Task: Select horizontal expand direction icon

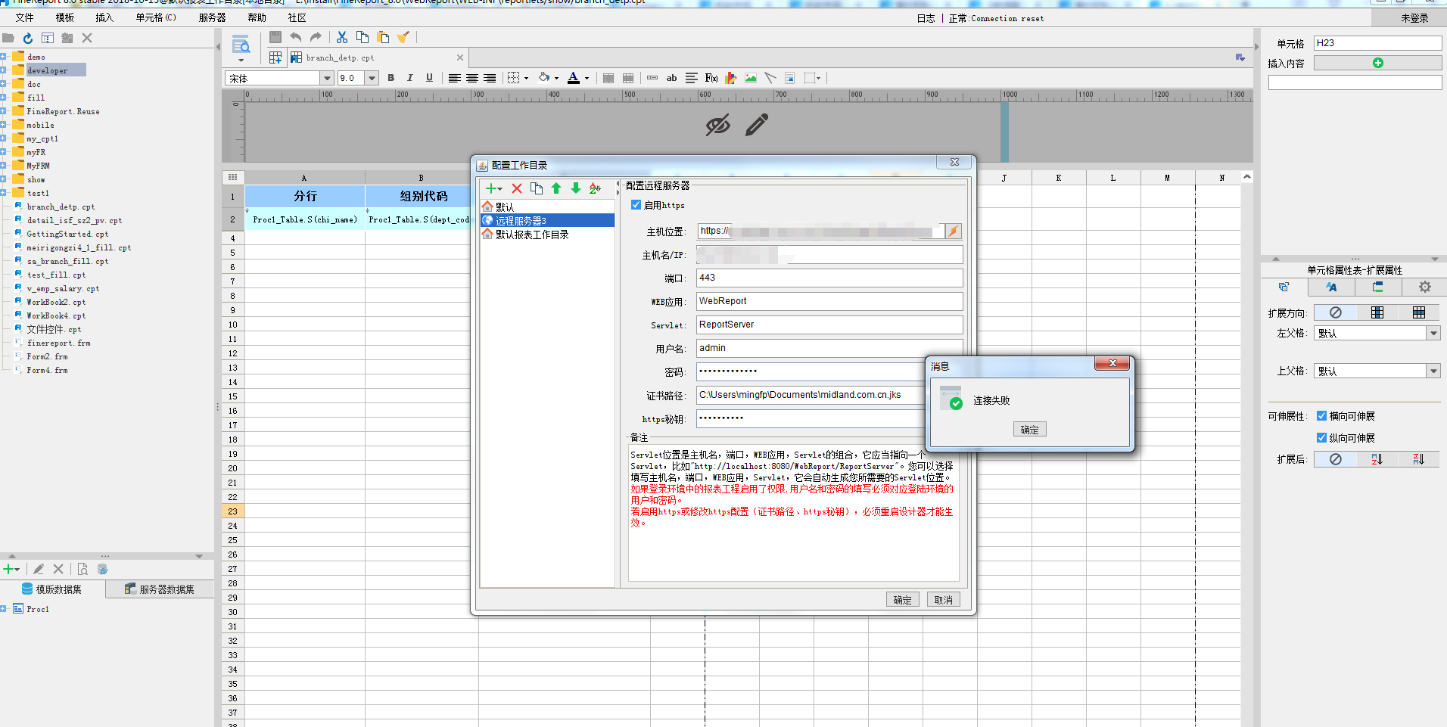Action: point(1419,312)
